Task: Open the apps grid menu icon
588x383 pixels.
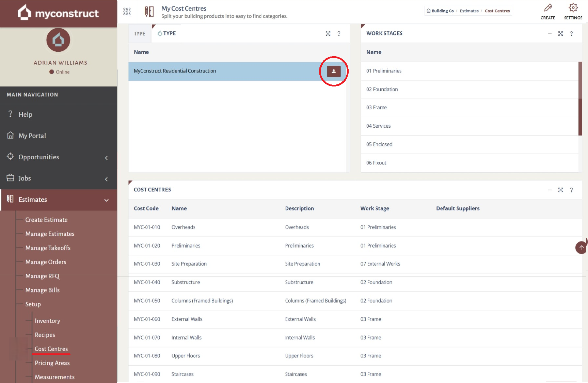Action: [127, 12]
